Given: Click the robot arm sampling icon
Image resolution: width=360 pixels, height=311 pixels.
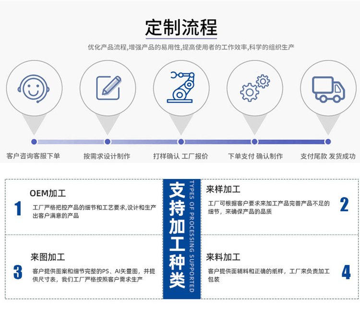Looking at the screenshot, I should (181, 88).
